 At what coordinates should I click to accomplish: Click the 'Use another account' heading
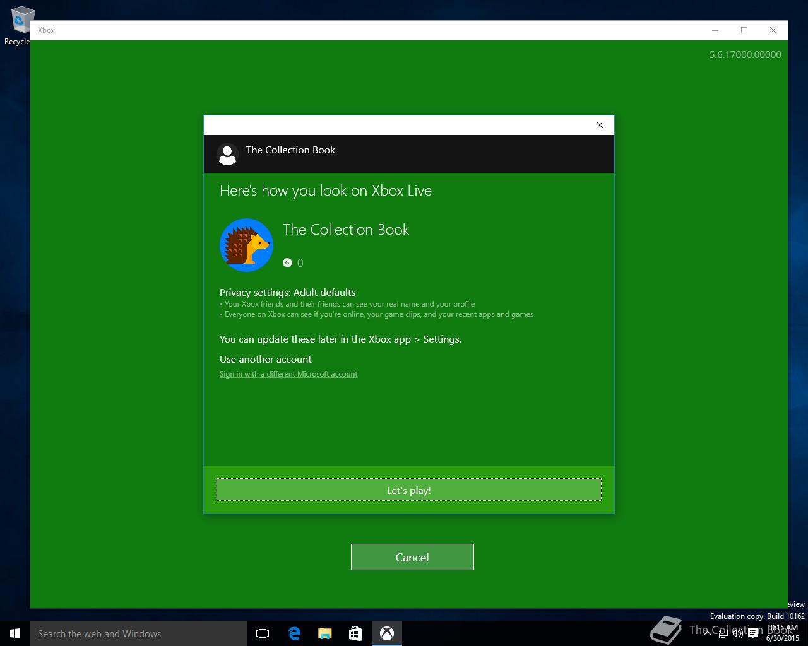[266, 359]
